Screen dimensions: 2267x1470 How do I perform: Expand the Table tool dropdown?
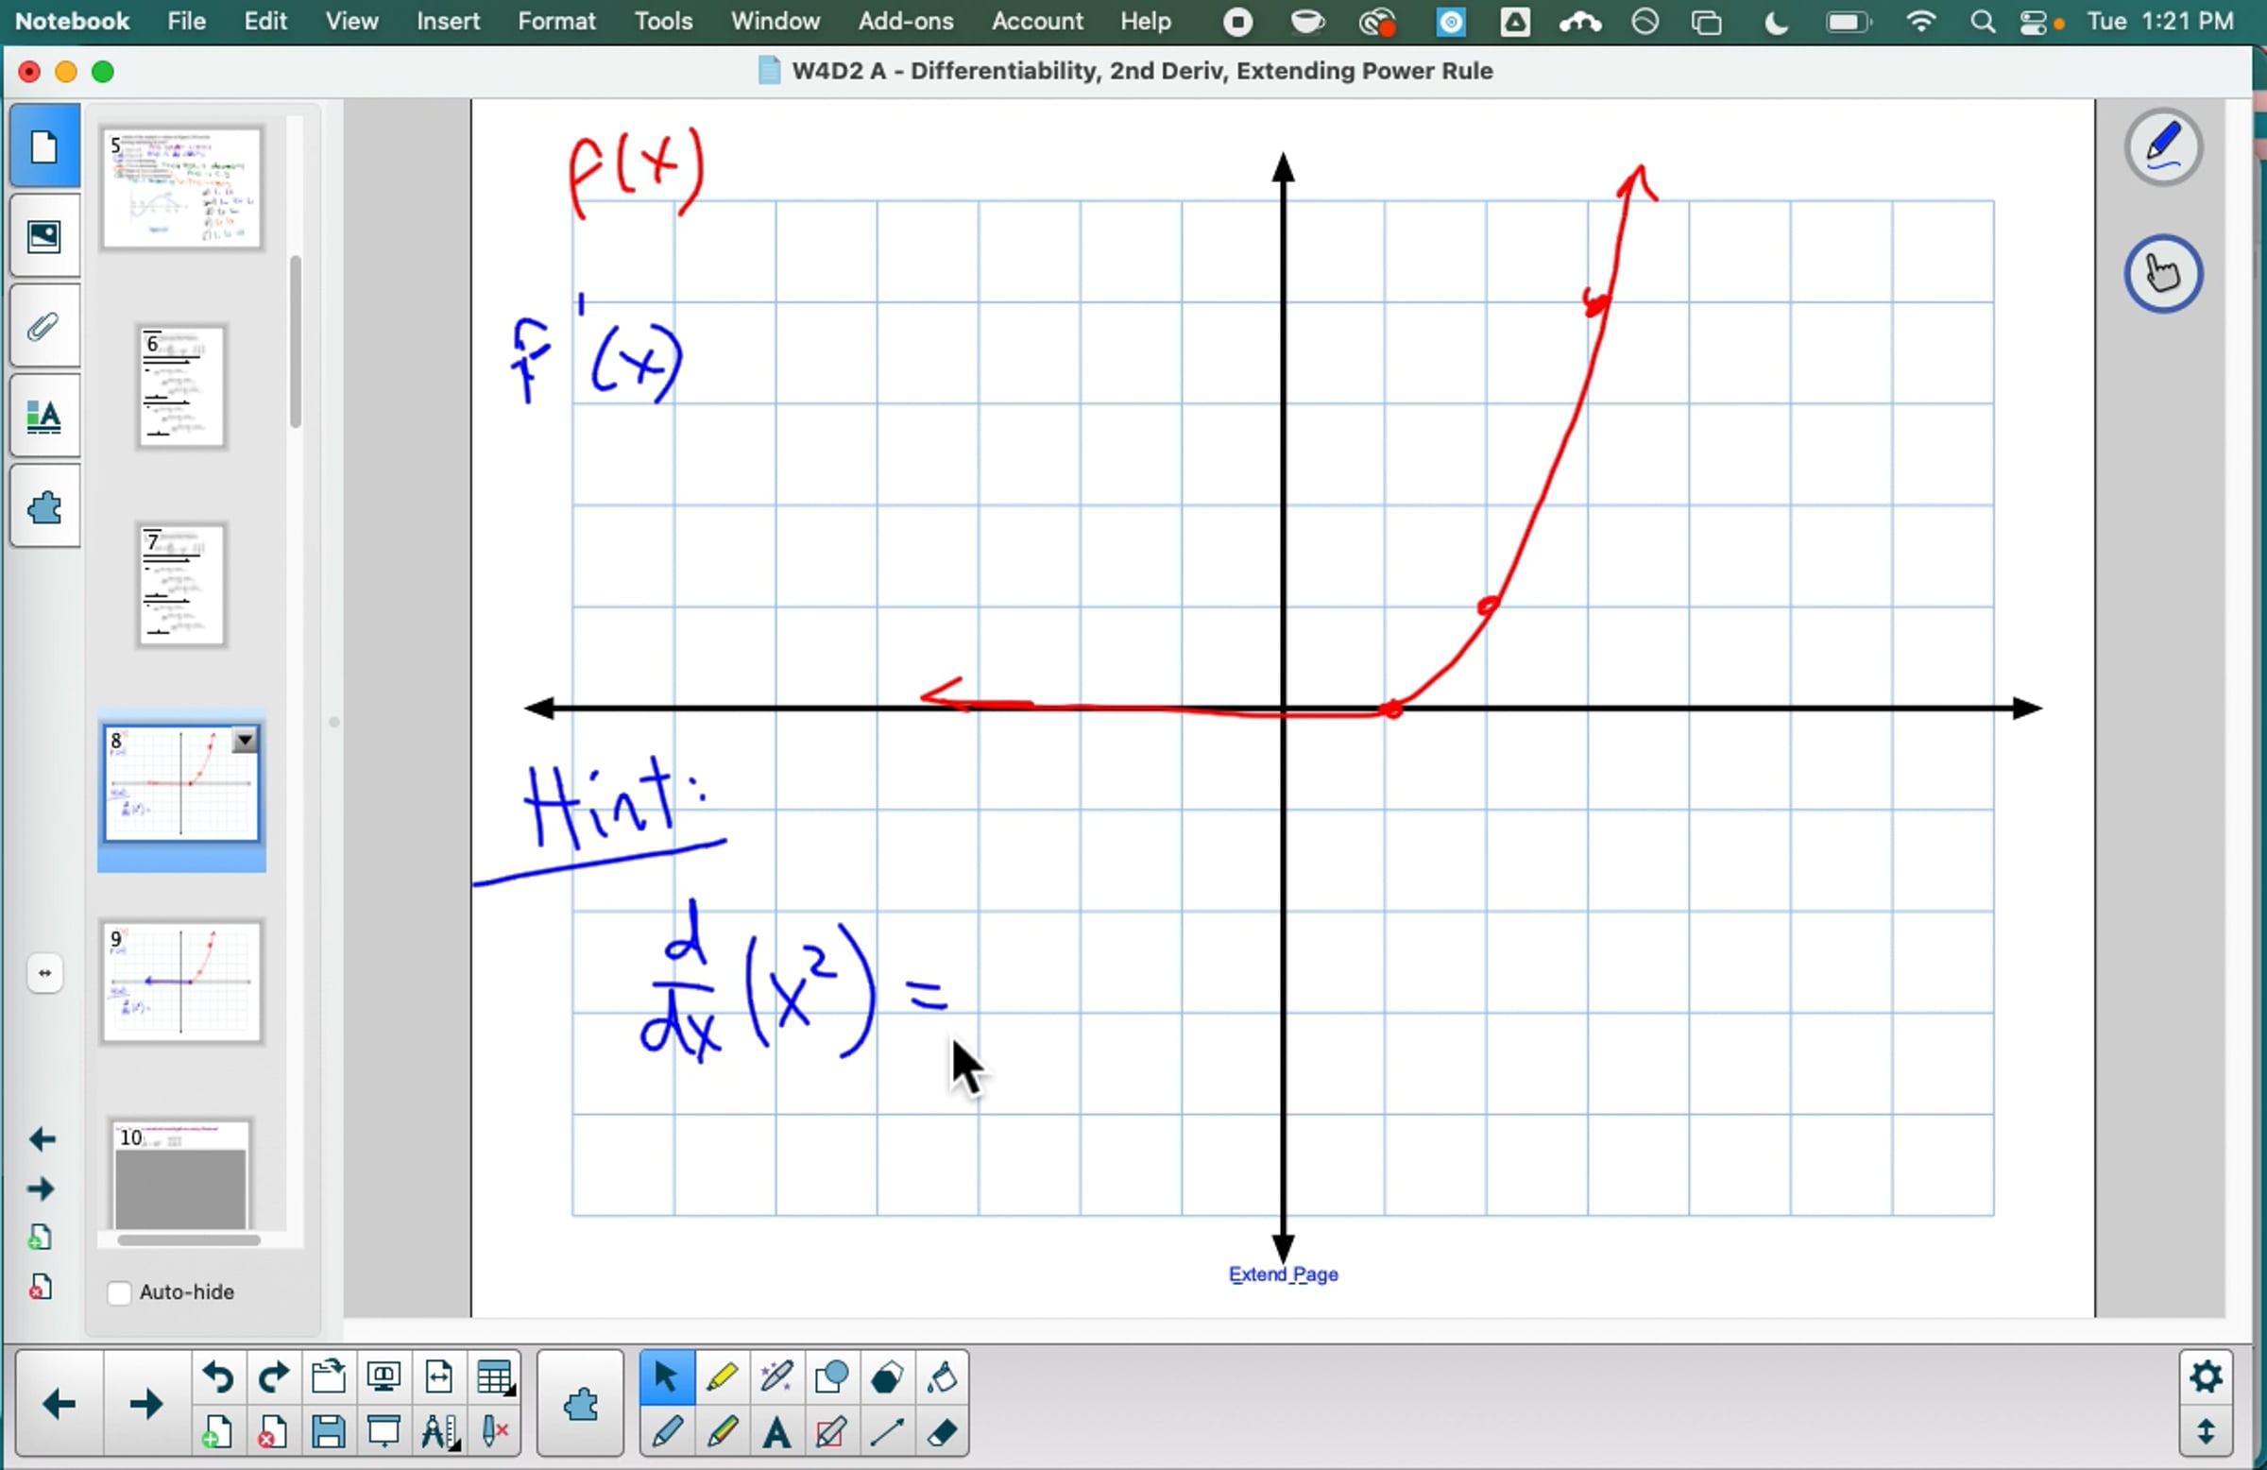tap(495, 1376)
